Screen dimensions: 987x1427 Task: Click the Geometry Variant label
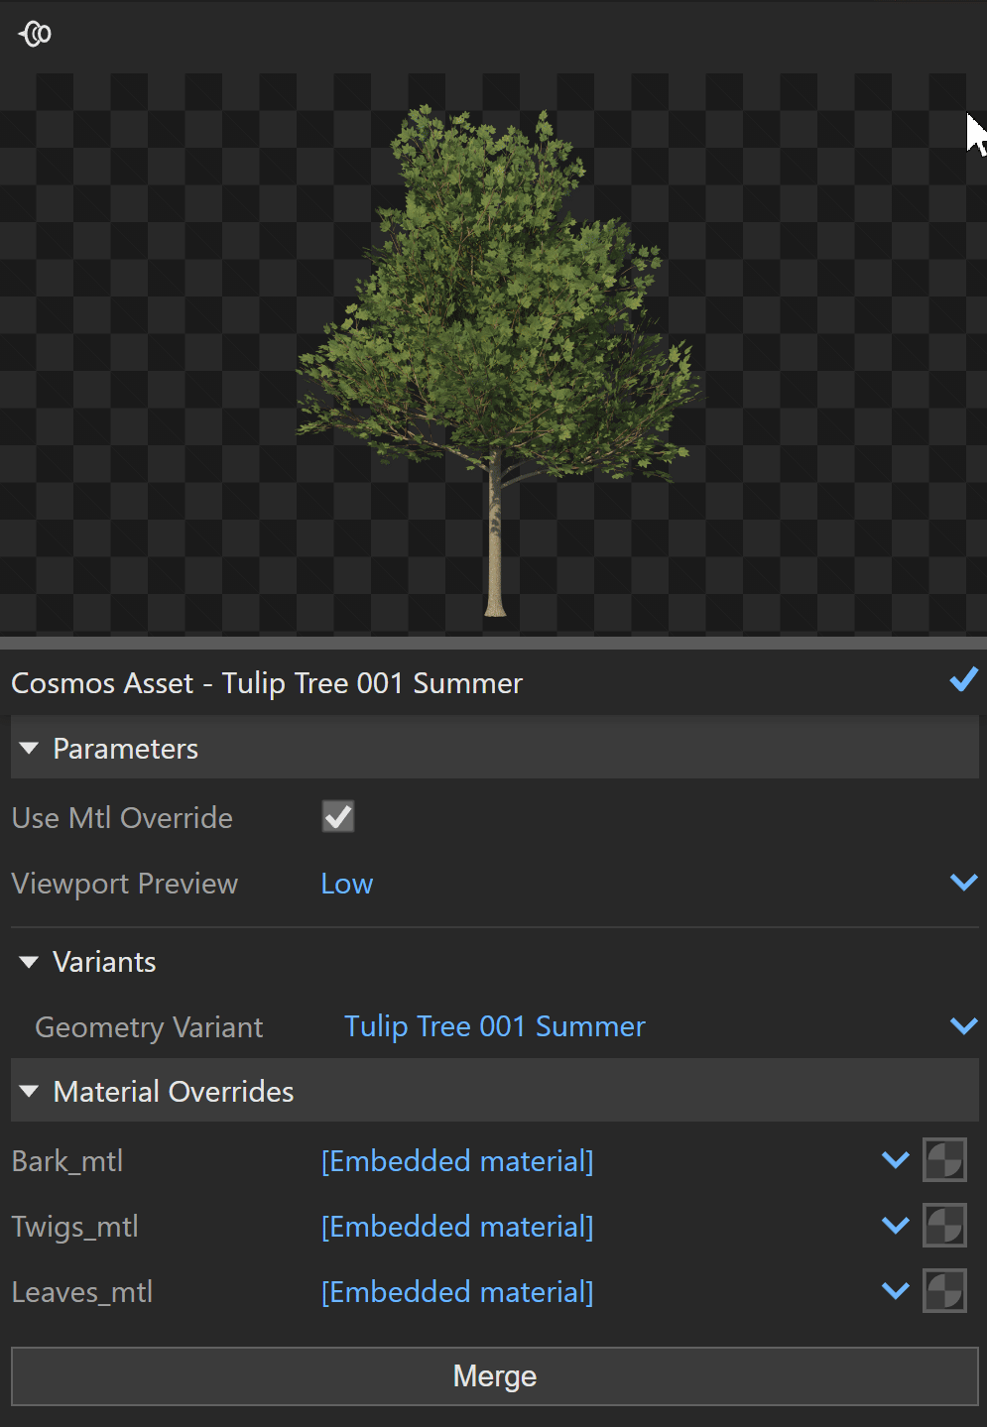click(x=149, y=1027)
